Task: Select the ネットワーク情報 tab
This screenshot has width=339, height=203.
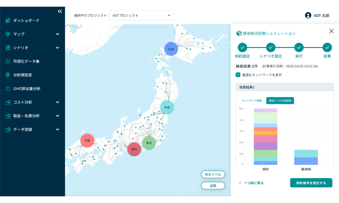Action: click(x=251, y=100)
